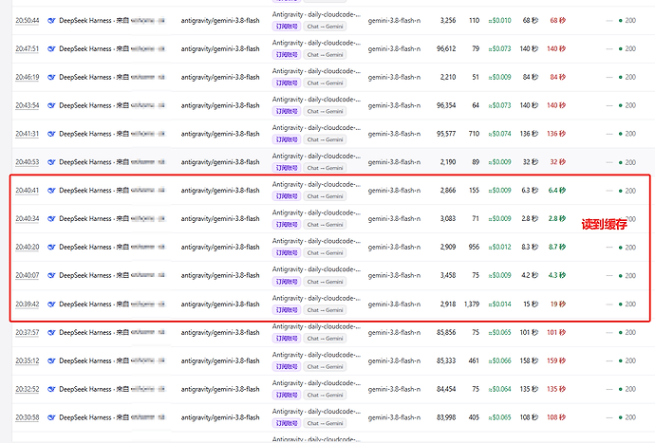Image resolution: width=655 pixels, height=443 pixels.
Task: Click the token count 83,998
Action: point(446,417)
